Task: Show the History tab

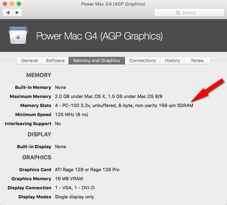Action: pyautogui.click(x=172, y=60)
